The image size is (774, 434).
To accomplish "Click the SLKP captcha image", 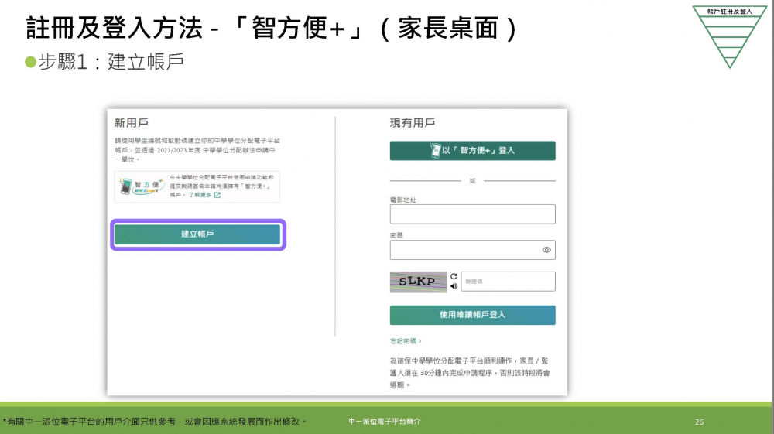I will tap(418, 282).
